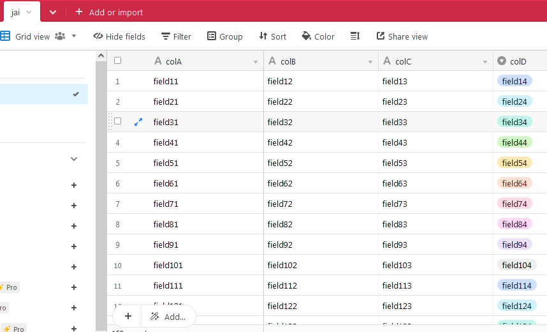Click row number 4
Viewport: 547px width, 332px height.
click(117, 142)
